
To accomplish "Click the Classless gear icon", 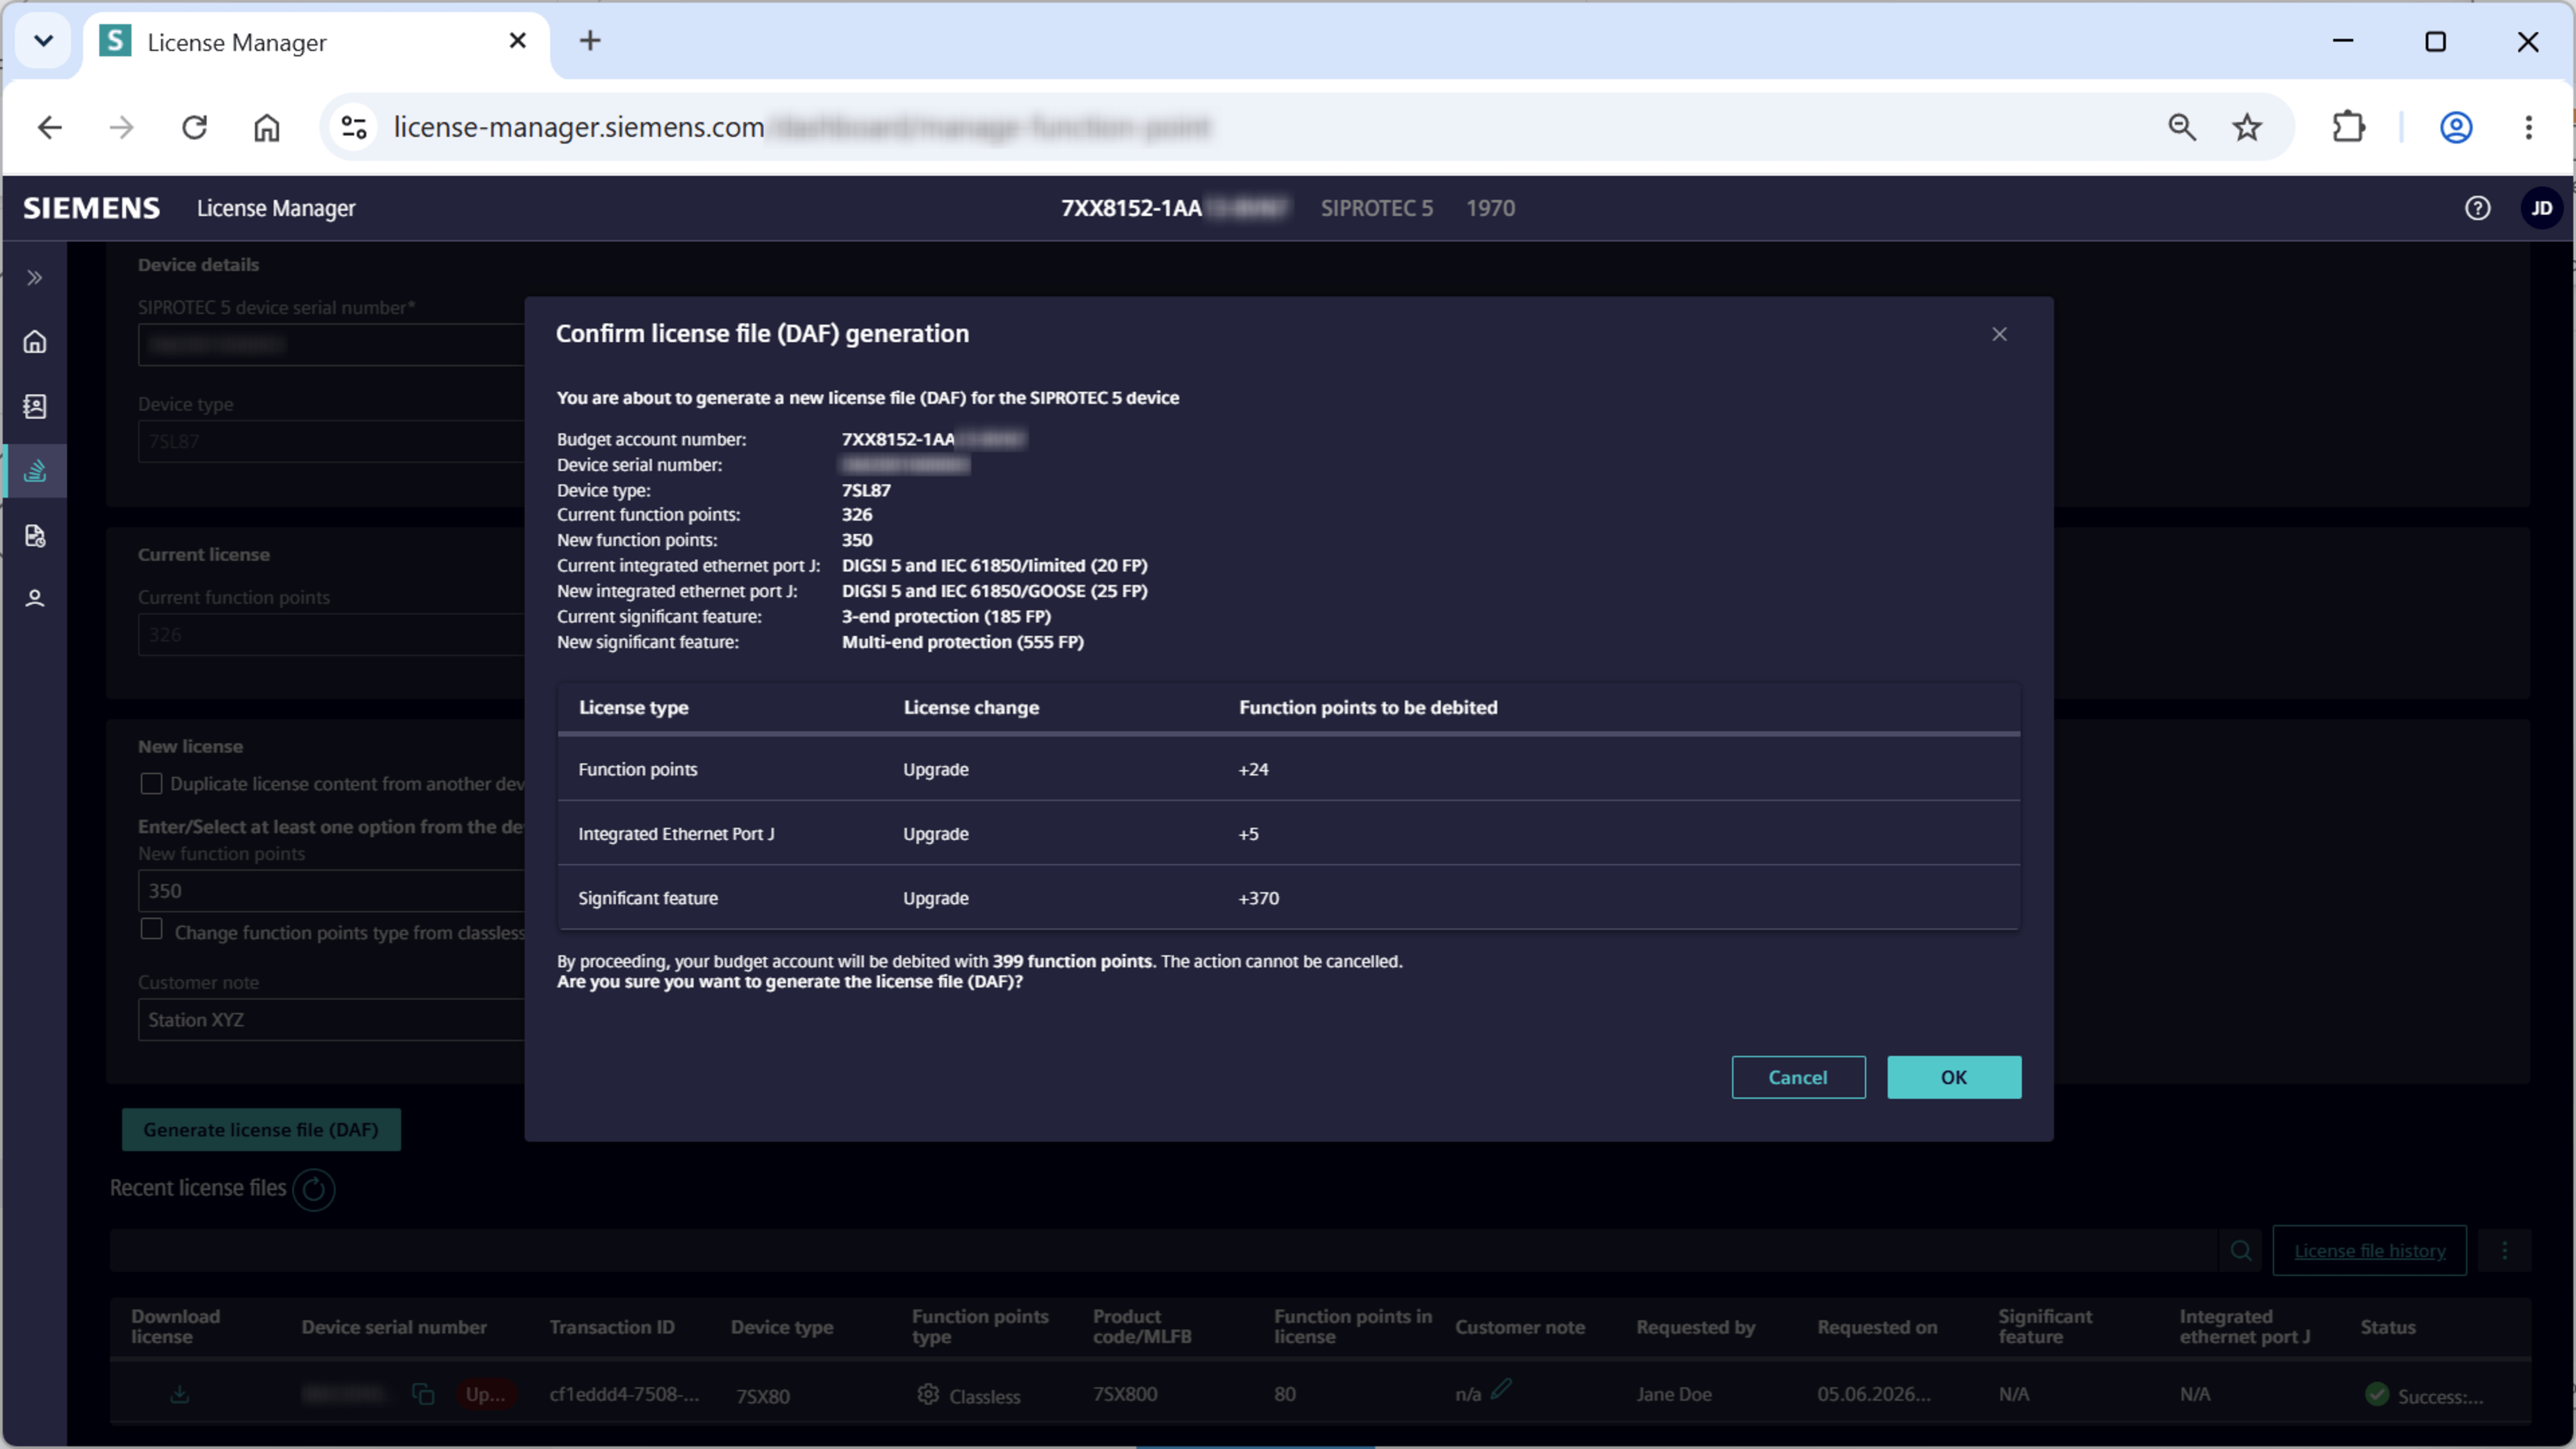I will pyautogui.click(x=927, y=1394).
